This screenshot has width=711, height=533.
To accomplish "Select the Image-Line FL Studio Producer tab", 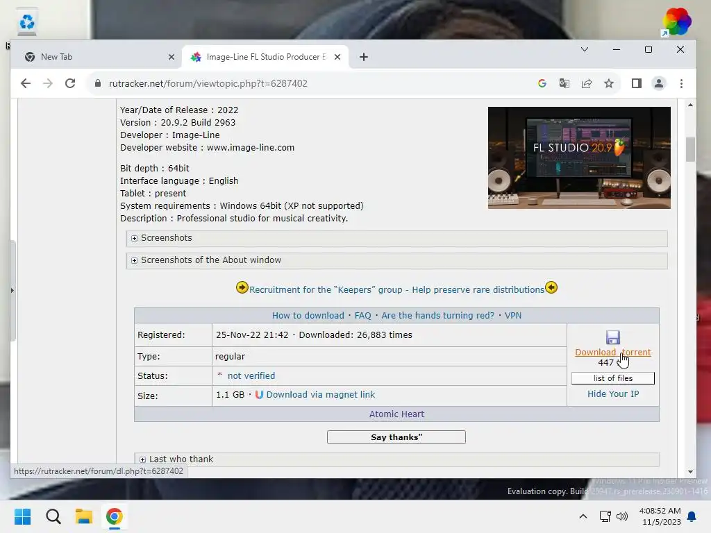I will click(x=266, y=57).
